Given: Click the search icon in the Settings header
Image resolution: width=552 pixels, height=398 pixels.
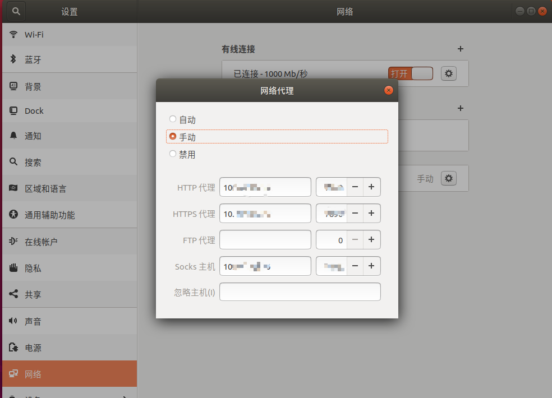Looking at the screenshot, I should pyautogui.click(x=15, y=11).
